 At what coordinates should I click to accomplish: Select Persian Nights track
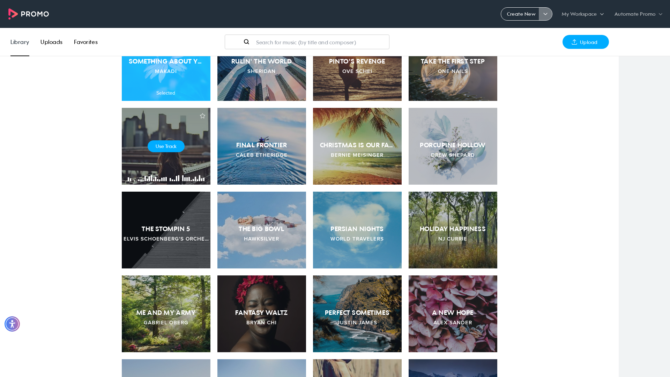357,230
